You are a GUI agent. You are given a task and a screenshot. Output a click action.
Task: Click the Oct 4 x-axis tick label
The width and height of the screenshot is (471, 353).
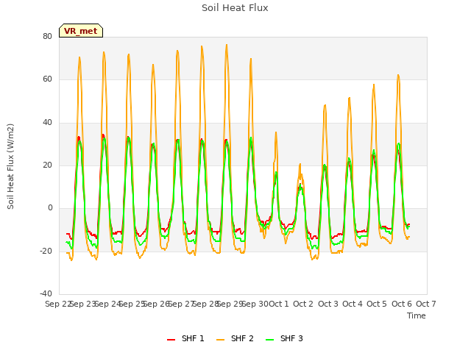pos(353,304)
